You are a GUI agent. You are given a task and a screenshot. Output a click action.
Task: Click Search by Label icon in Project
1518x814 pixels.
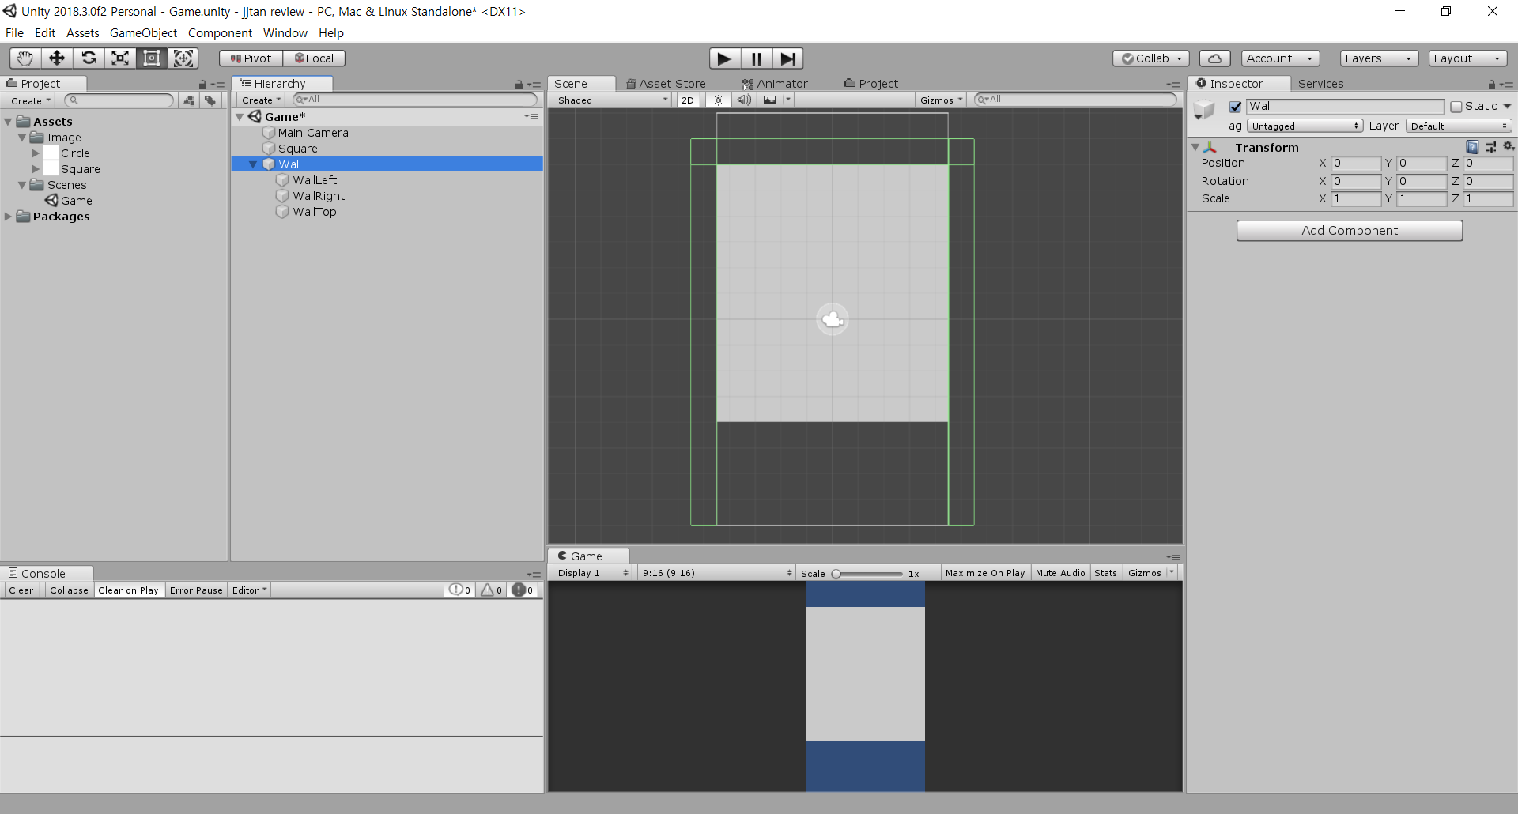click(x=210, y=100)
